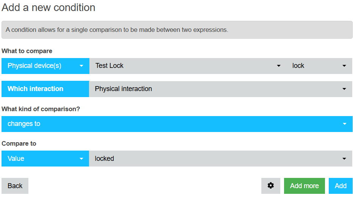353x198 pixels.
Task: Click the 'What to compare' label
Action: [27, 51]
